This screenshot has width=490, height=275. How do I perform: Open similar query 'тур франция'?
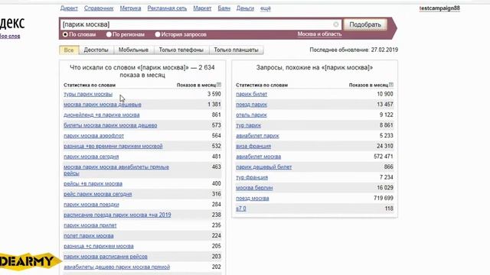coord(252,177)
